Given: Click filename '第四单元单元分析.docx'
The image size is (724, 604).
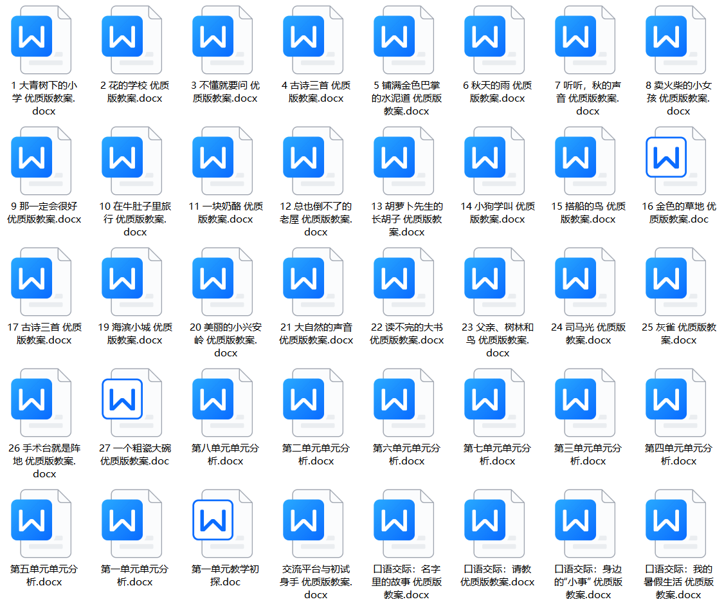Looking at the screenshot, I should [679, 455].
